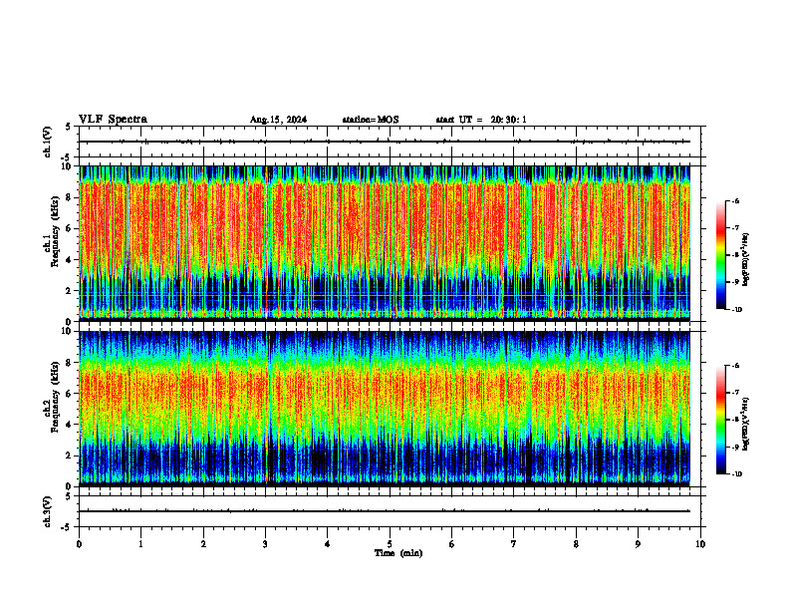Click the ch.3 voltage waveform trace
The height and width of the screenshot is (610, 789).
(x=385, y=511)
